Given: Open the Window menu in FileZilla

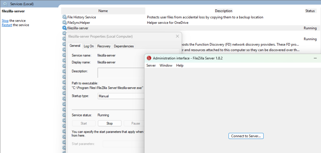Looking at the screenshot, I should point(166,66).
